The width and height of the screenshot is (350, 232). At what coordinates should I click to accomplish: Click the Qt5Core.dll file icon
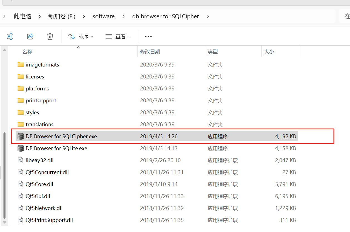21,184
